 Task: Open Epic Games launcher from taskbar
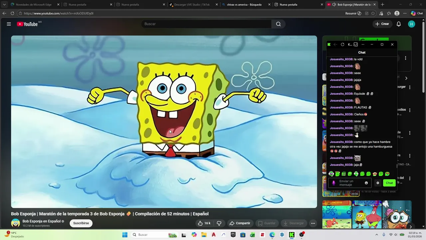click(x=233, y=235)
